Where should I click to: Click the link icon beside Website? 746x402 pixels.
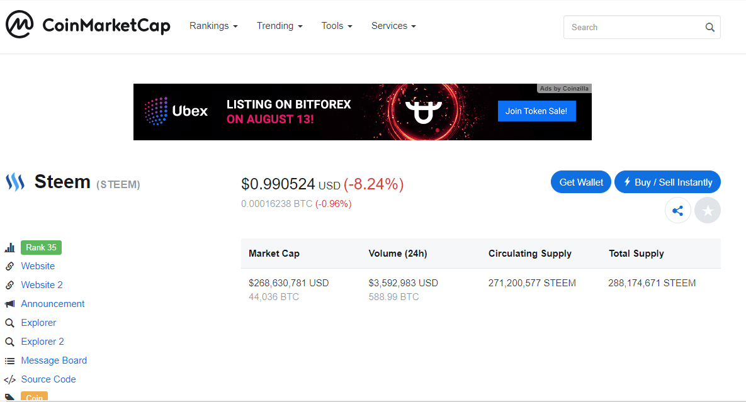pyautogui.click(x=9, y=266)
